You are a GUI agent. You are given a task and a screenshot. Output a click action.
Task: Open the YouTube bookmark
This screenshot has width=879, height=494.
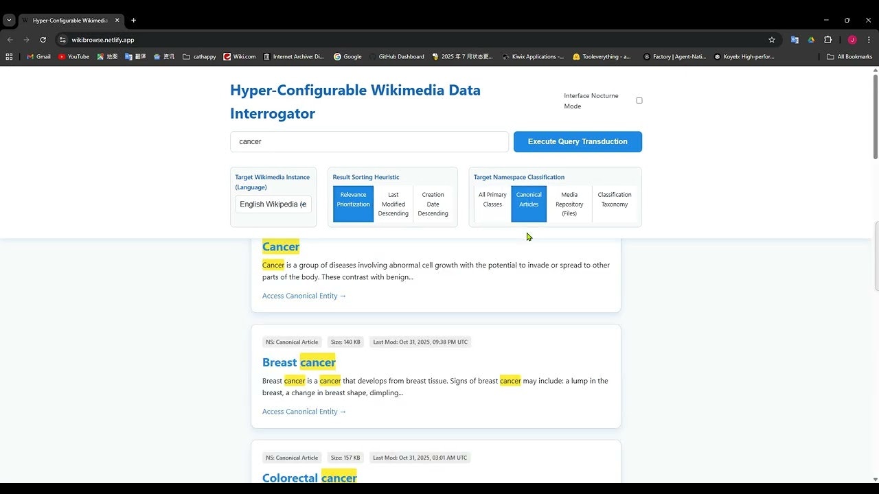[x=73, y=56]
